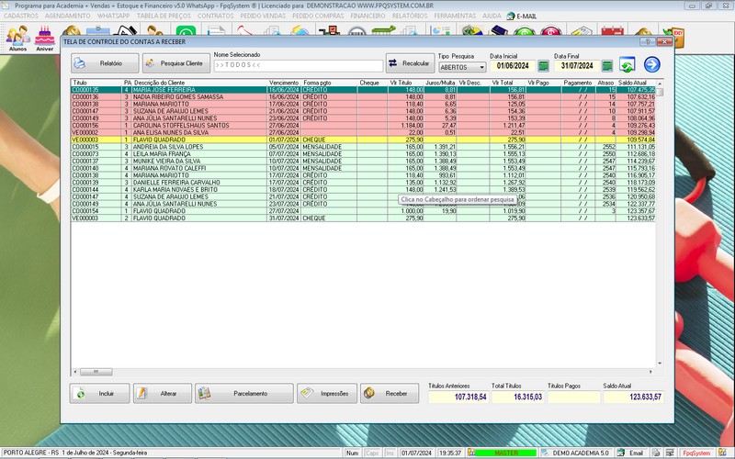Click the Relatório button
The width and height of the screenshot is (735, 459).
click(x=105, y=63)
